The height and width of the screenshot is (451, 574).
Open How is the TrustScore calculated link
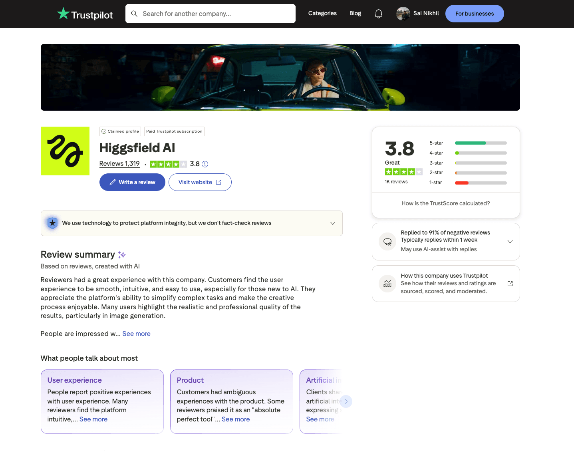point(446,203)
